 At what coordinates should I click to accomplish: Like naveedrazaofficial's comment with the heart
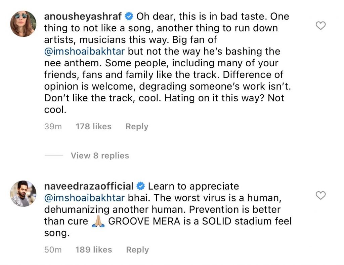coord(321,195)
